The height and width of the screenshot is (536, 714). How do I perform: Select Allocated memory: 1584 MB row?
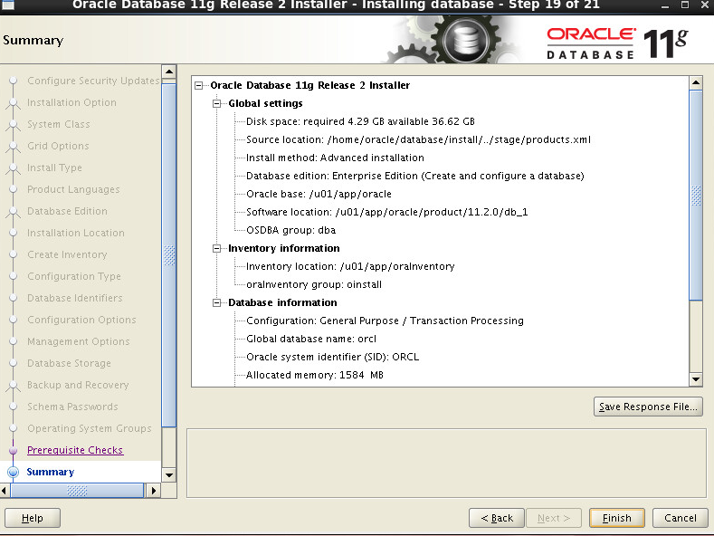[x=315, y=375]
